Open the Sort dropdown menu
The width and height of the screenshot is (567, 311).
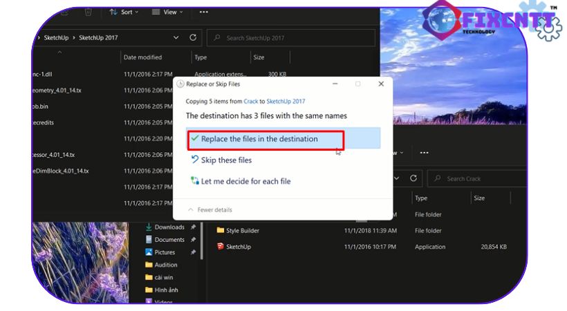tap(124, 12)
